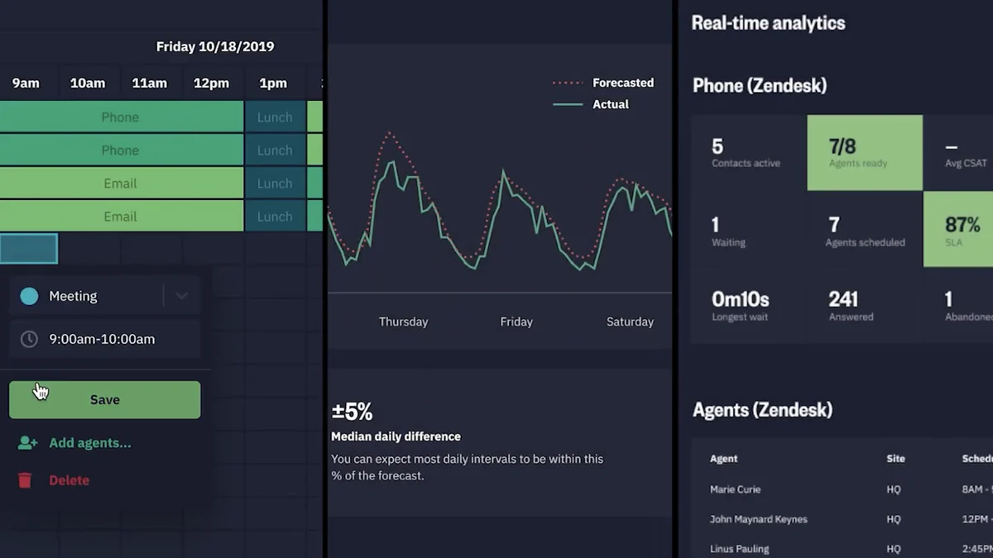Click the Agent column header
This screenshot has height=558, width=993.
pyautogui.click(x=724, y=459)
